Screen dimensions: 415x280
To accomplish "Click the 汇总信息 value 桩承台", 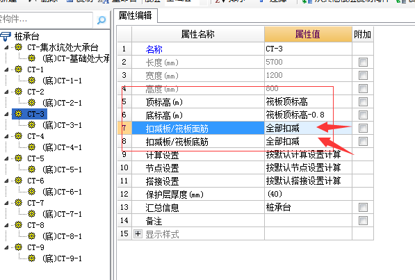I will [308, 208].
